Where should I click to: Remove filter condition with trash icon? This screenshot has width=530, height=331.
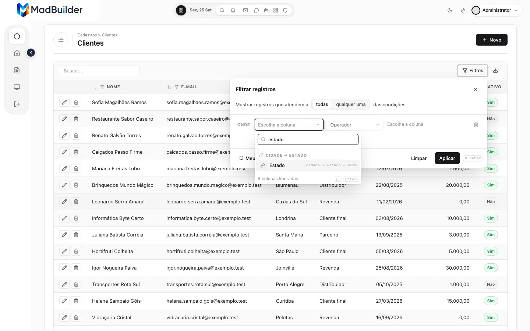476,125
